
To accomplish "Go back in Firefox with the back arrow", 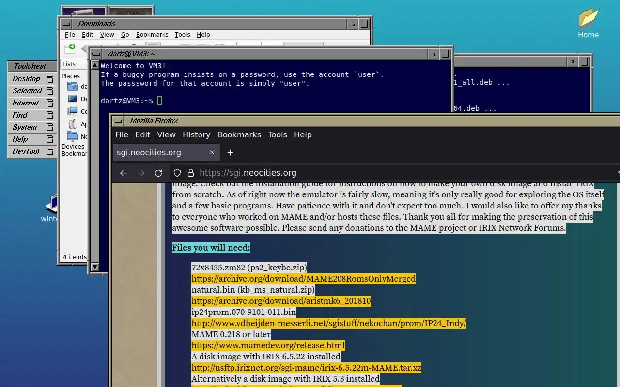I will click(124, 173).
